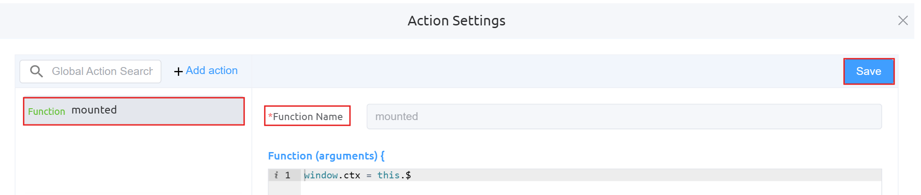Click empty area below mounted entry
Image resolution: width=921 pixels, height=195 pixels.
(134, 162)
